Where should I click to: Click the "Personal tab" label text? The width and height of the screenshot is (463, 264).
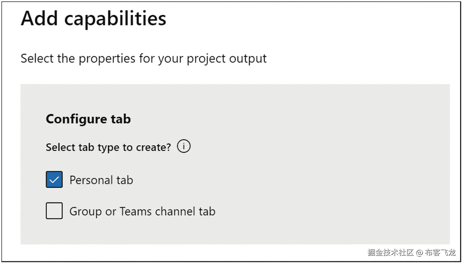(101, 180)
